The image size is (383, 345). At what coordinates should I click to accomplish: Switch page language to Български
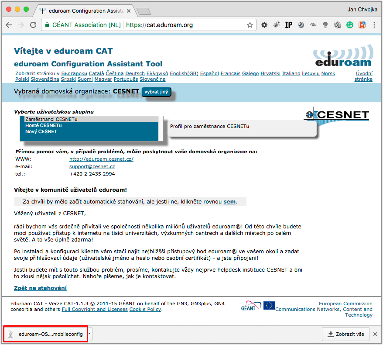(x=74, y=74)
